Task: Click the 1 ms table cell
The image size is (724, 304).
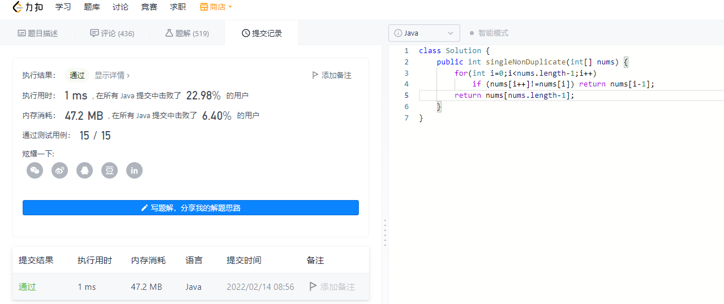Action: click(x=87, y=287)
